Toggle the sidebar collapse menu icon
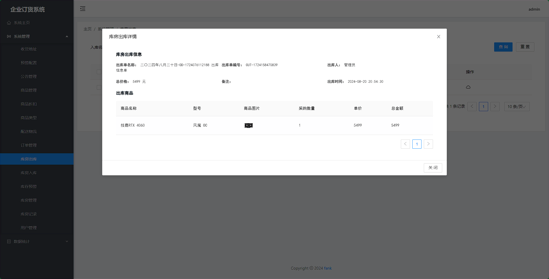 (x=83, y=9)
